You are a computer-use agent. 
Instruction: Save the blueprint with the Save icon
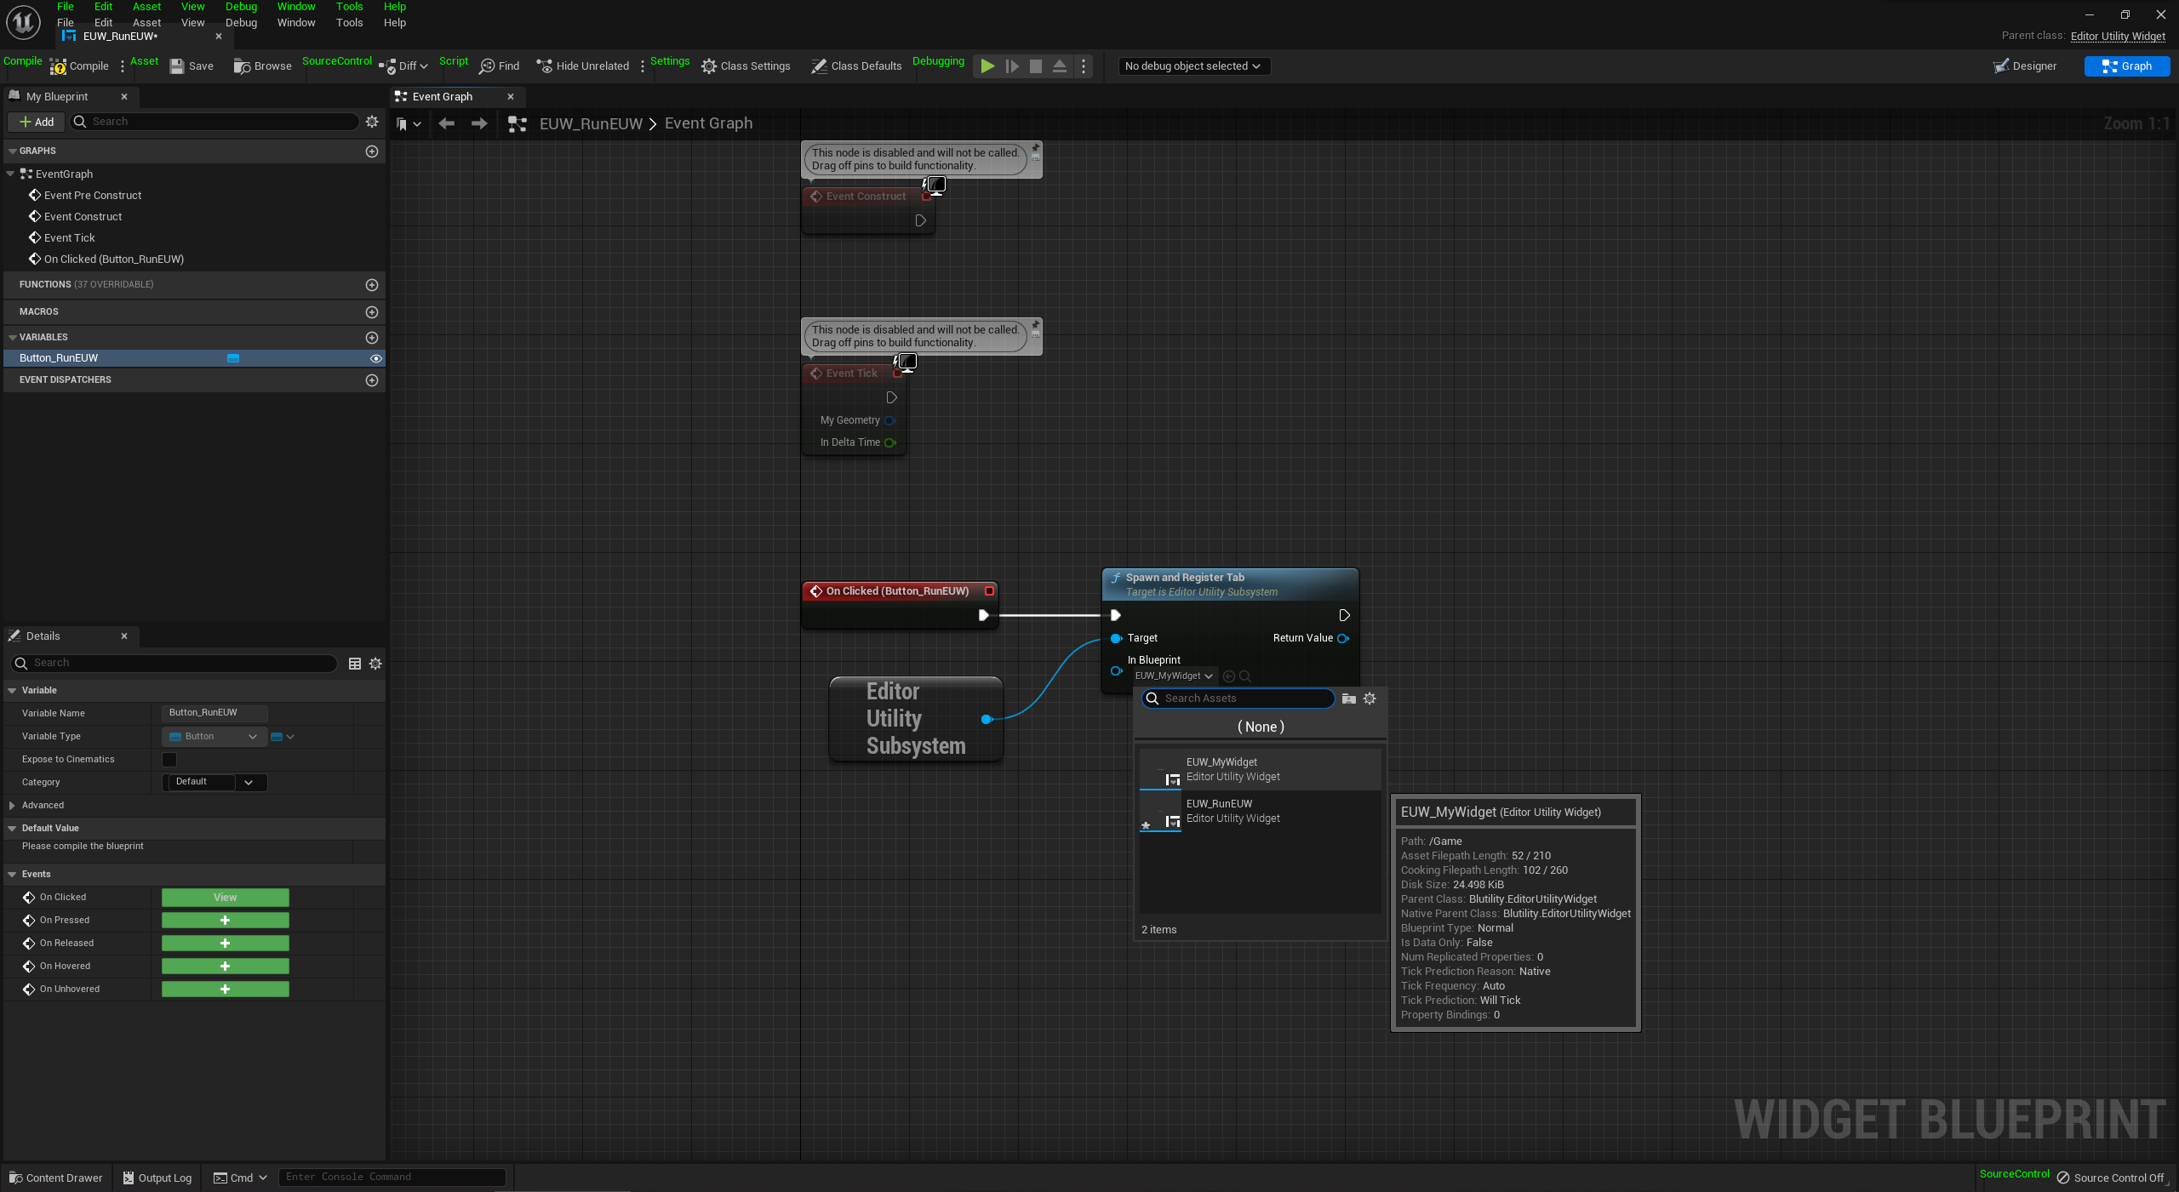177,66
